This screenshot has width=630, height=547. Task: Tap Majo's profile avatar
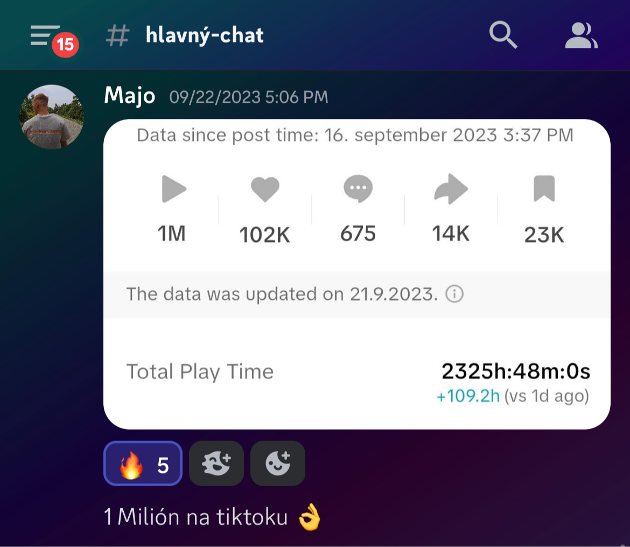coord(52,117)
